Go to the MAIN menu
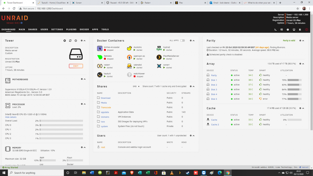The image size is (313, 176). point(22,29)
